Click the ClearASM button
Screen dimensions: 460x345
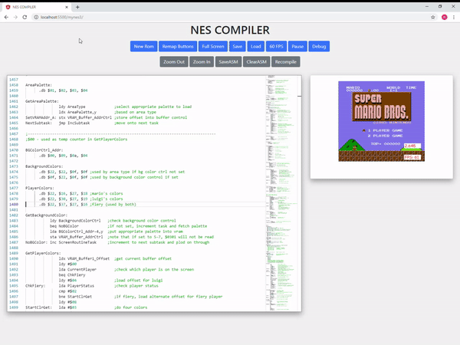[x=256, y=62]
